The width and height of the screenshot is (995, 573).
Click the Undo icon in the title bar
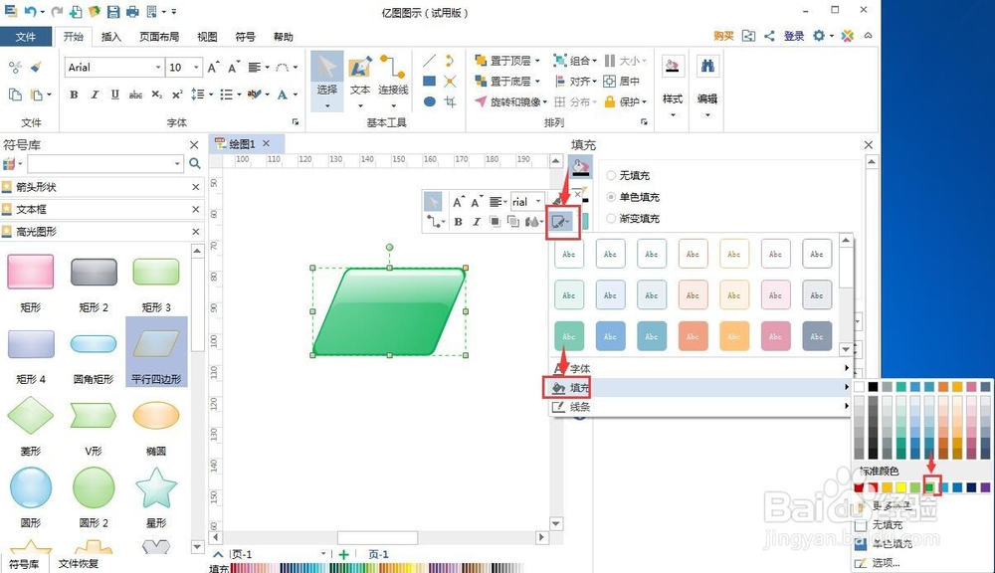tap(30, 11)
